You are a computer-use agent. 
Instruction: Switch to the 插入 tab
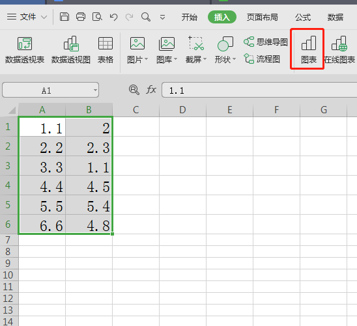(x=222, y=17)
